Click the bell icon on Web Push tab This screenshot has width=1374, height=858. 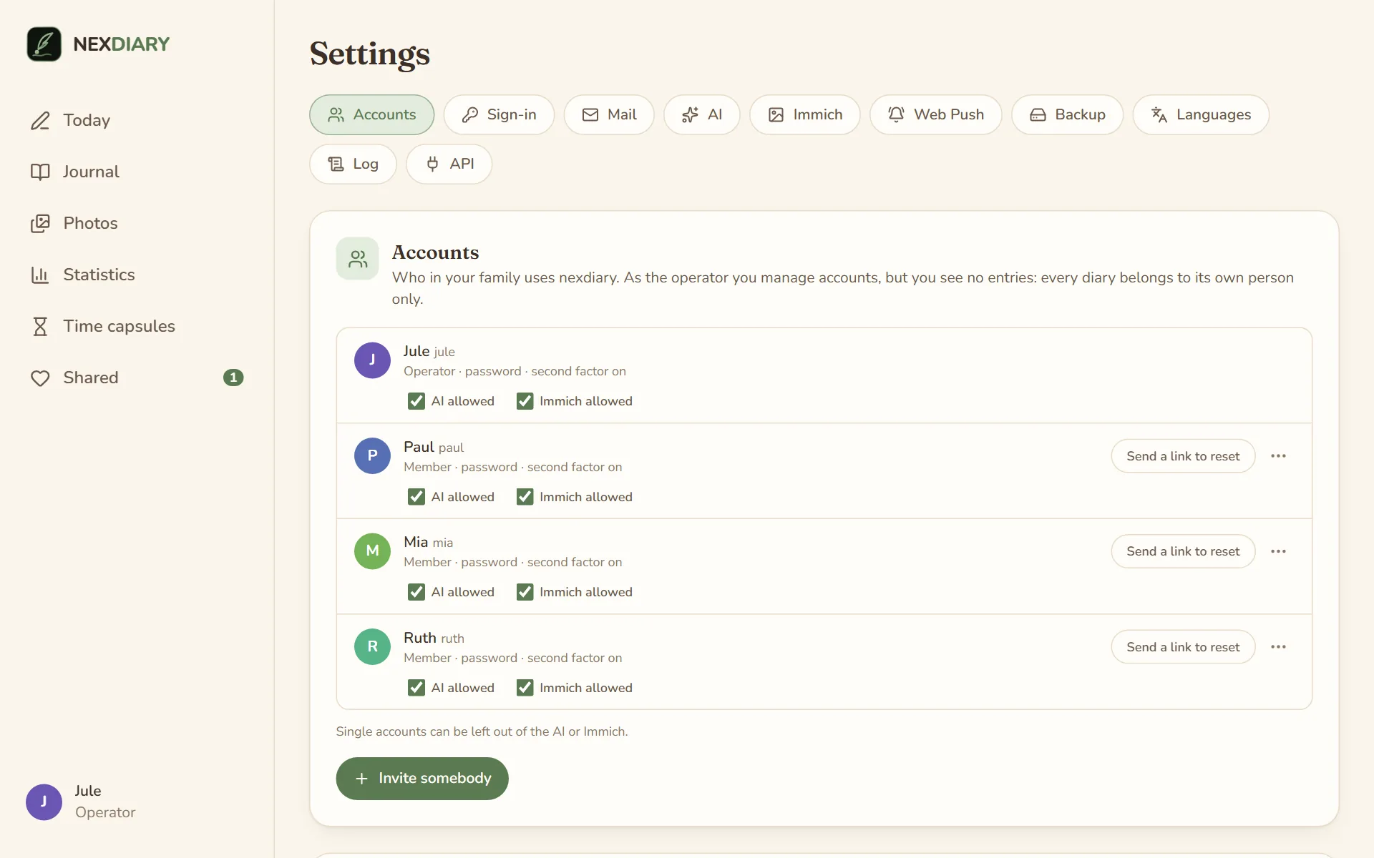896,114
